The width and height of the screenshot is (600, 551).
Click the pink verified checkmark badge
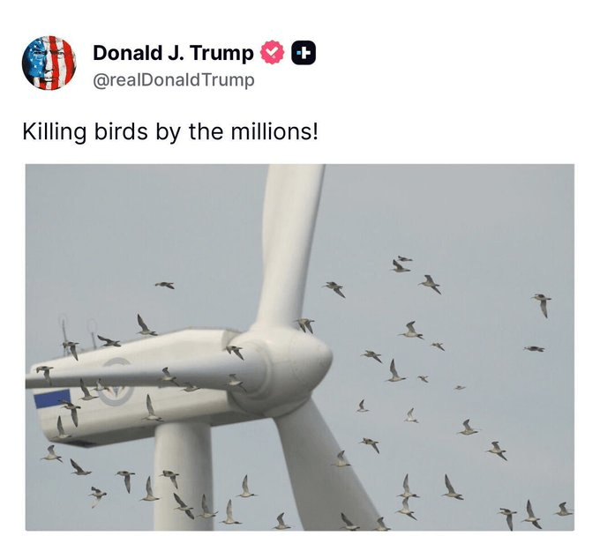point(272,52)
